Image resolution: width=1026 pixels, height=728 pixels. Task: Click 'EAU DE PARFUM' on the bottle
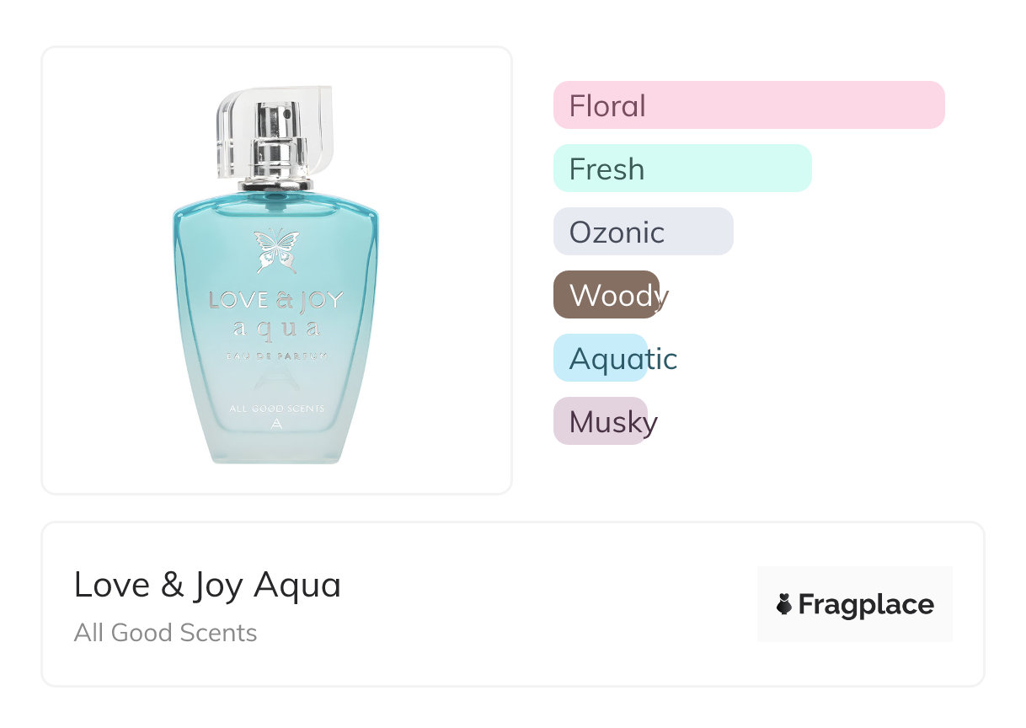click(276, 356)
